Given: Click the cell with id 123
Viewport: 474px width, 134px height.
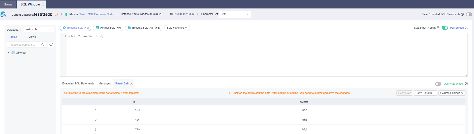Looking at the screenshot, I should point(137,110).
